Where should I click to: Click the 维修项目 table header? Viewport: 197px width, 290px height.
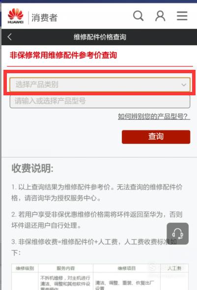tap(127, 268)
